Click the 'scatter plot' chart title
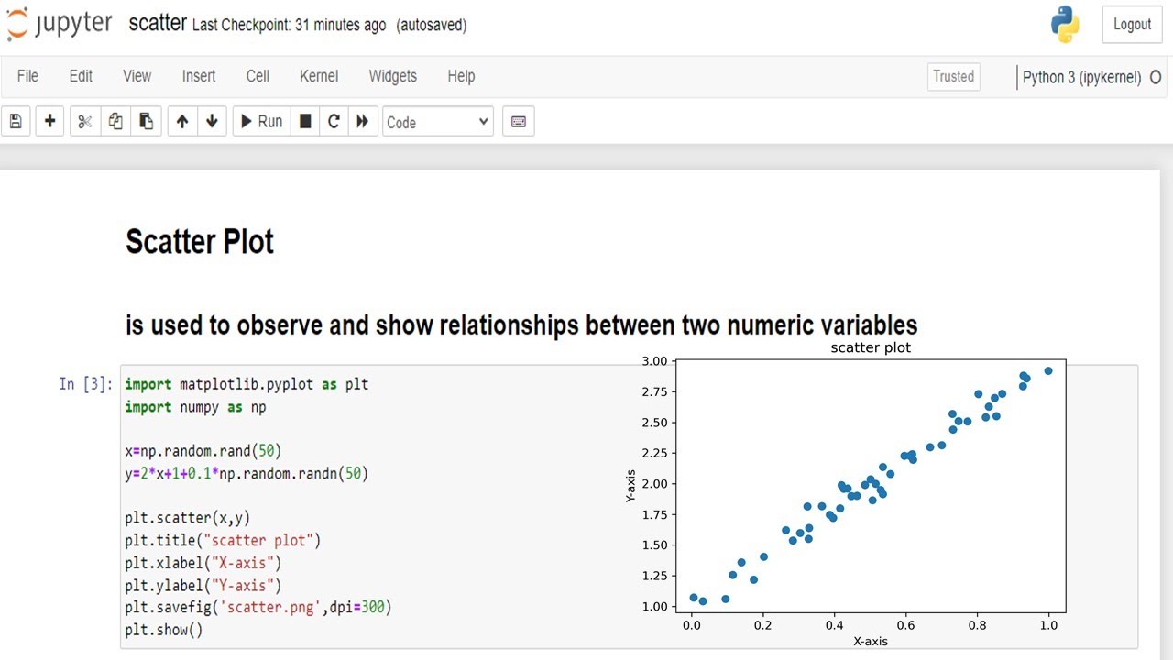The image size is (1173, 660). coord(871,347)
